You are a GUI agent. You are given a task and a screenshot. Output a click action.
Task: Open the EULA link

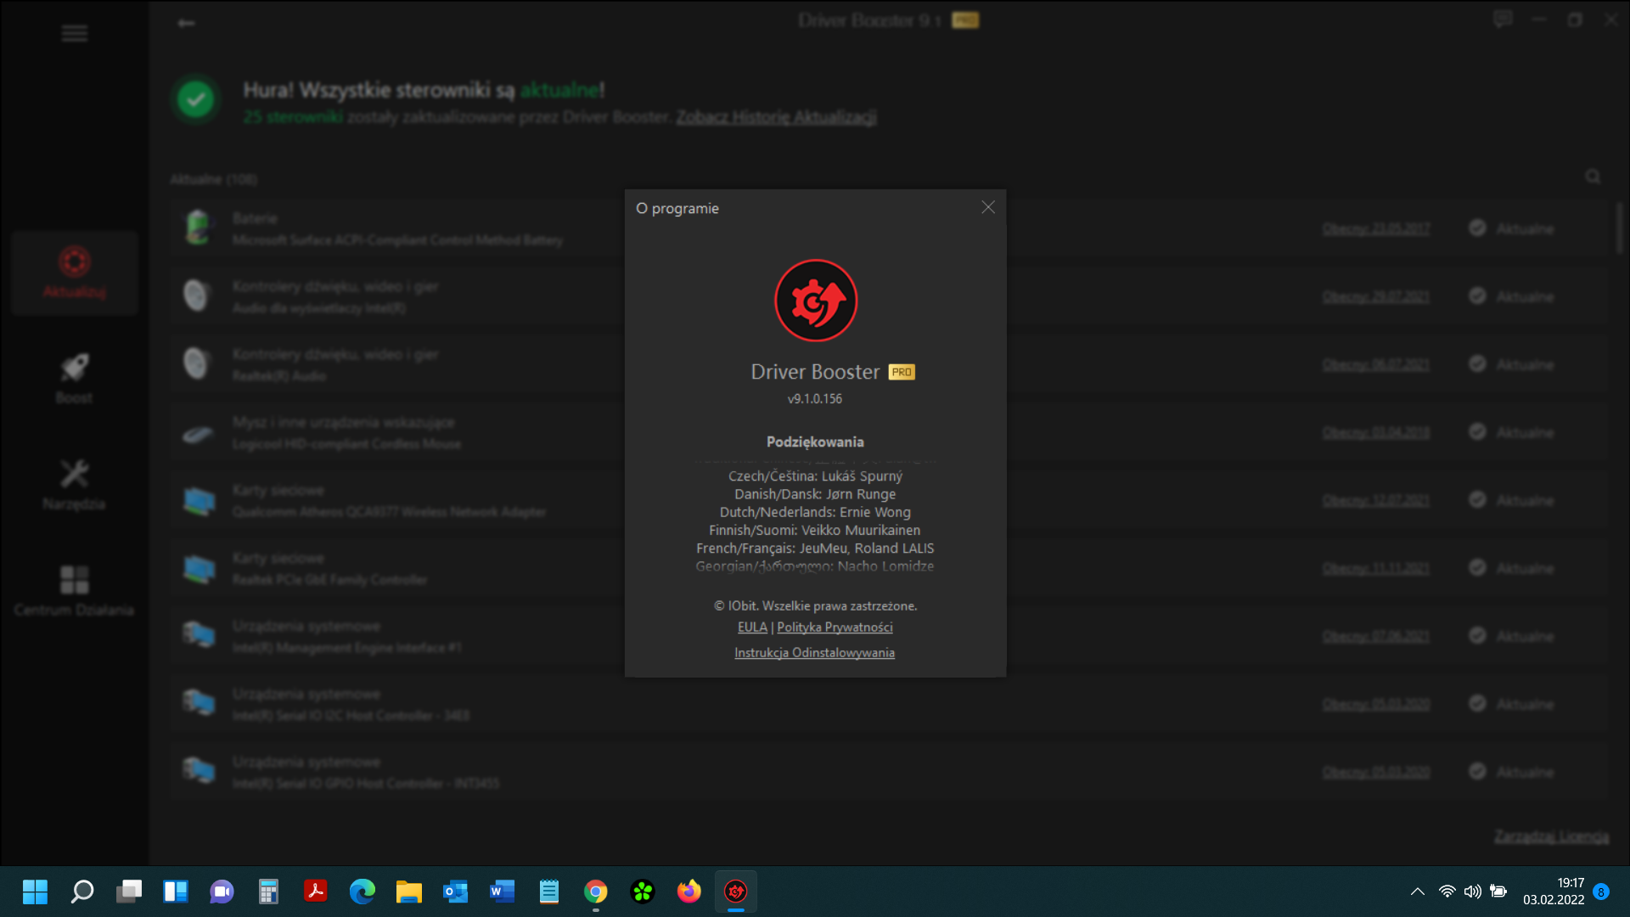752,627
